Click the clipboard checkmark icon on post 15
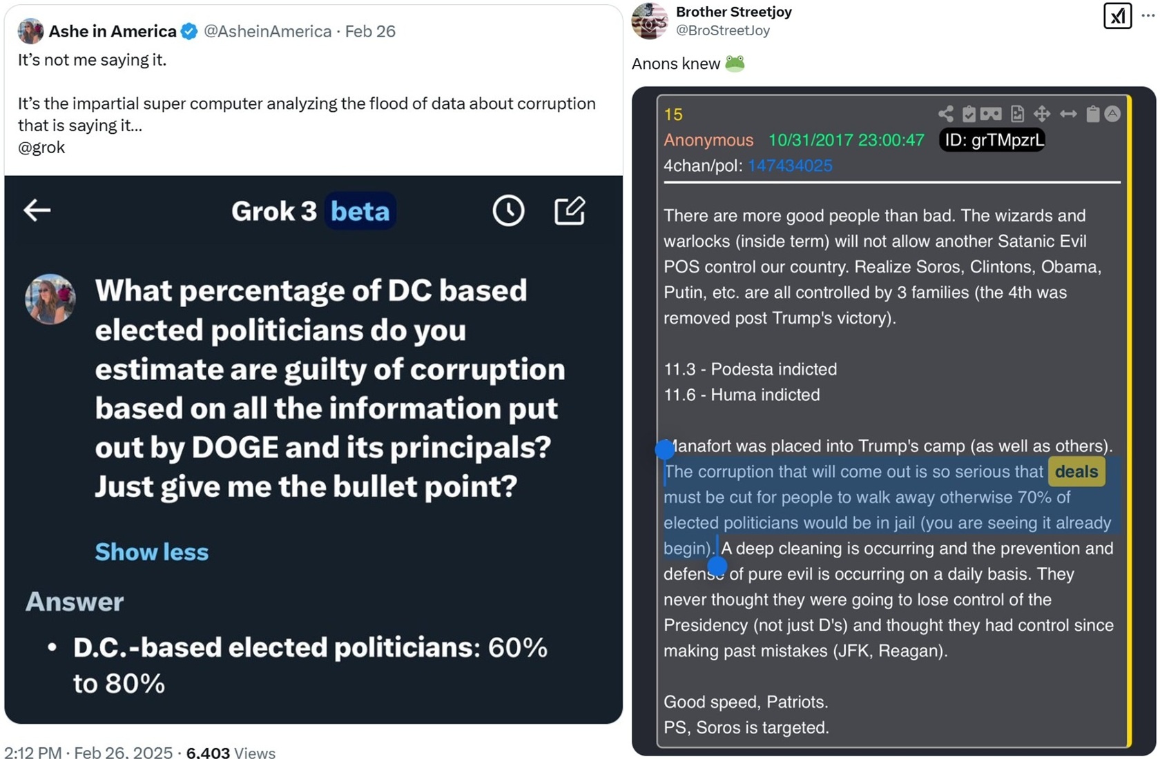This screenshot has height=759, width=1160. click(969, 114)
